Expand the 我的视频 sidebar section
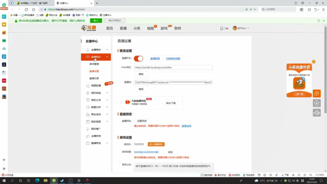The height and width of the screenshot is (184, 327). (x=107, y=121)
